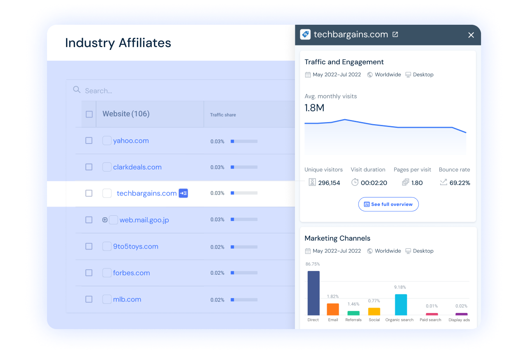The height and width of the screenshot is (353, 528).
Task: Click techbargains.com row favicon placeholder
Action: (x=107, y=193)
